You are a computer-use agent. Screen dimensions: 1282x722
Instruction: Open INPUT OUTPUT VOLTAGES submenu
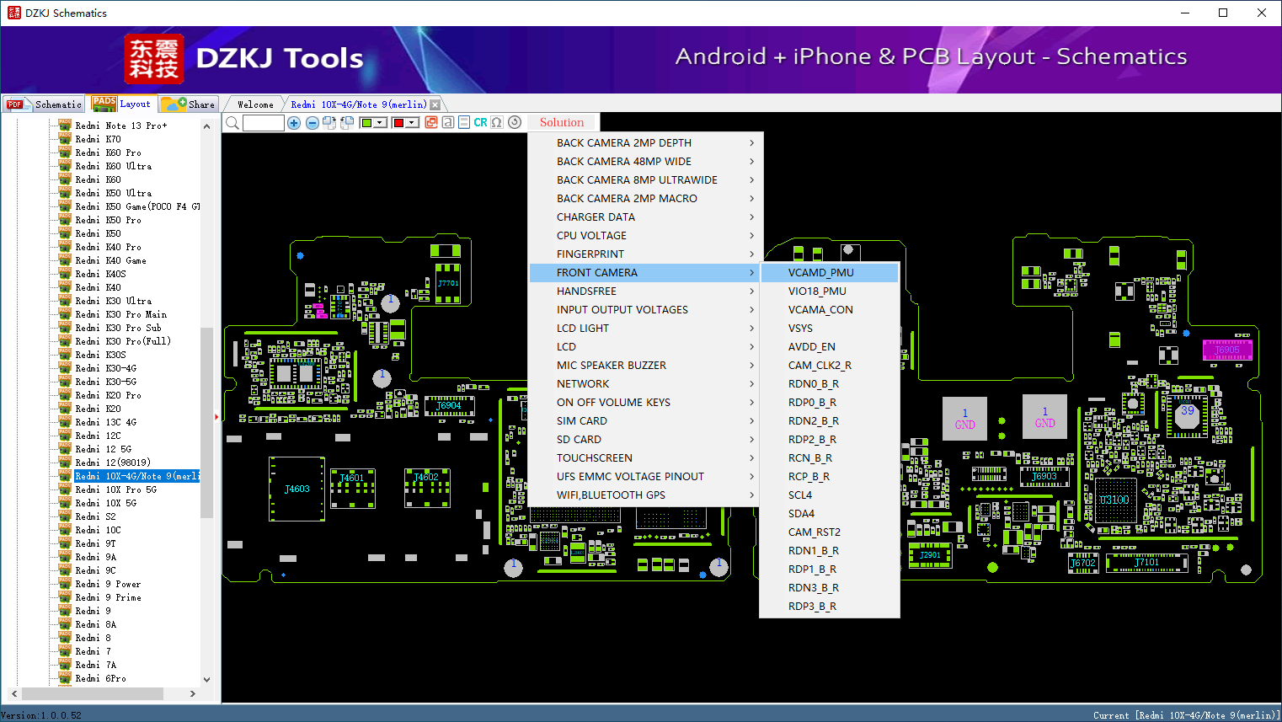tap(646, 310)
